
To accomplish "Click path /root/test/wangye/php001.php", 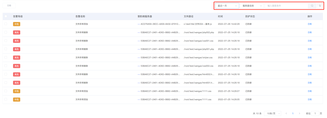I will click(199, 49).
